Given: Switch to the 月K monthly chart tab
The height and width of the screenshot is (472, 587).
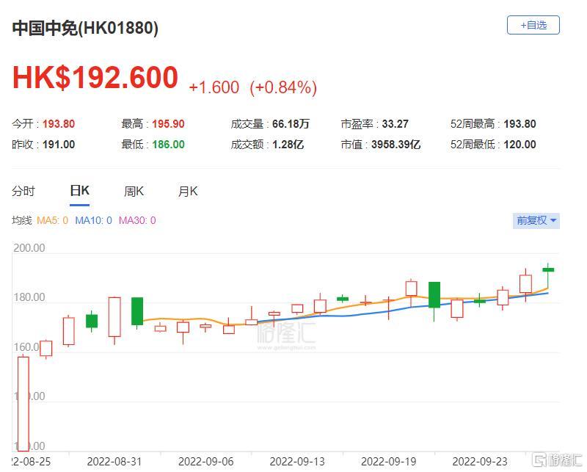Looking at the screenshot, I should pyautogui.click(x=188, y=192).
